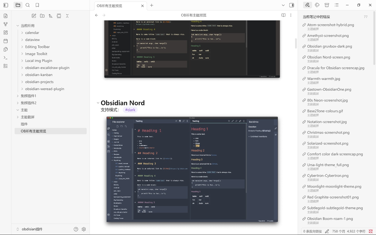376x235 pixels.
Task: Click the new note icon
Action: (34, 16)
